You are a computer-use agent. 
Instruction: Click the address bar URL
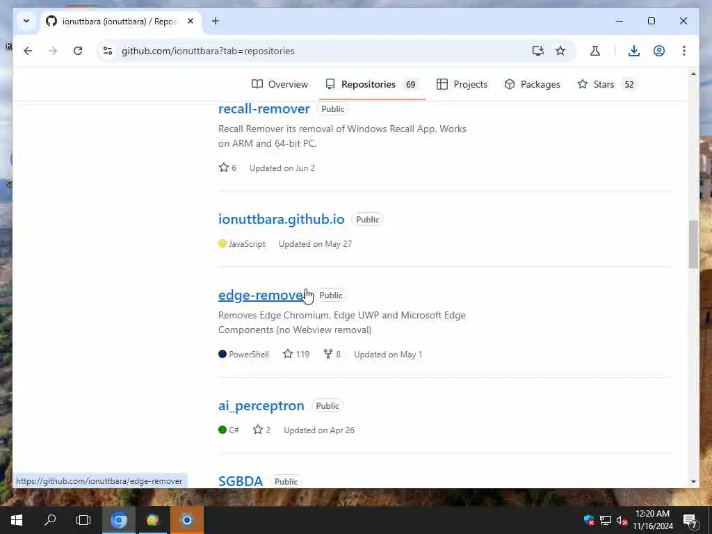tap(208, 51)
